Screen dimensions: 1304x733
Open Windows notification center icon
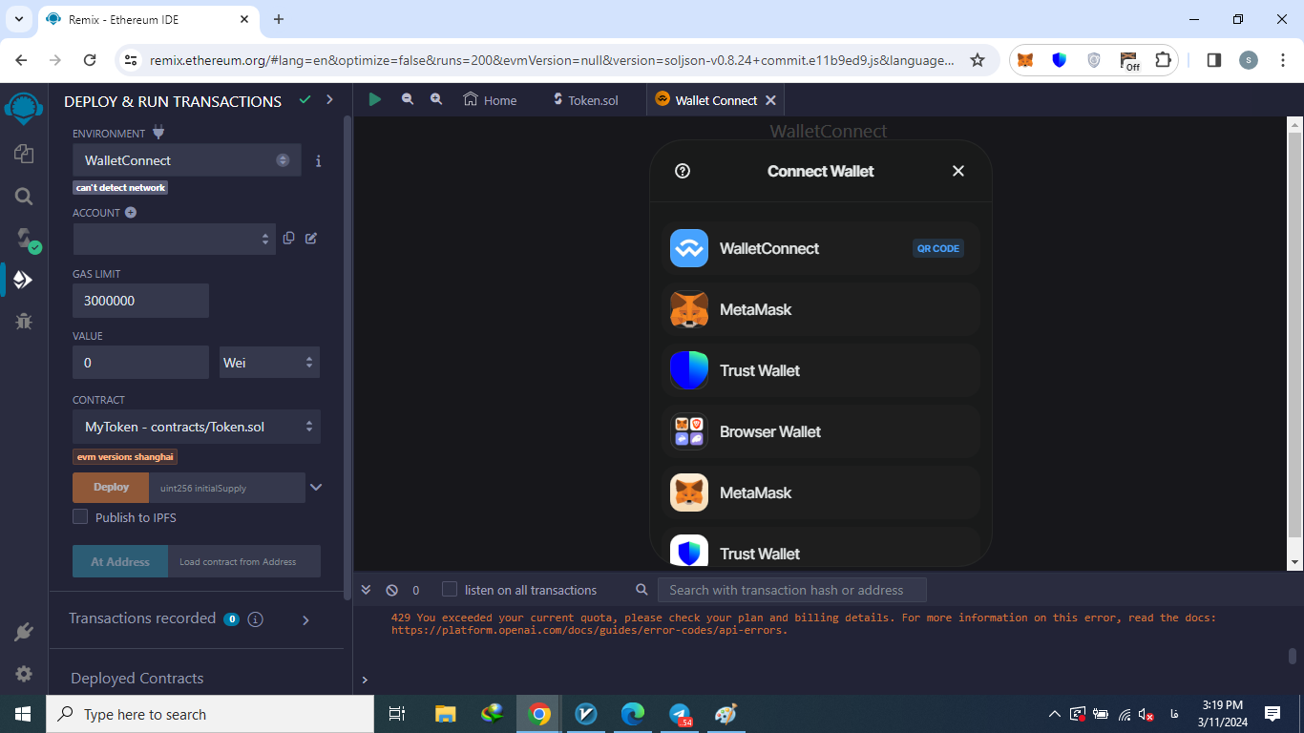pyautogui.click(x=1272, y=714)
